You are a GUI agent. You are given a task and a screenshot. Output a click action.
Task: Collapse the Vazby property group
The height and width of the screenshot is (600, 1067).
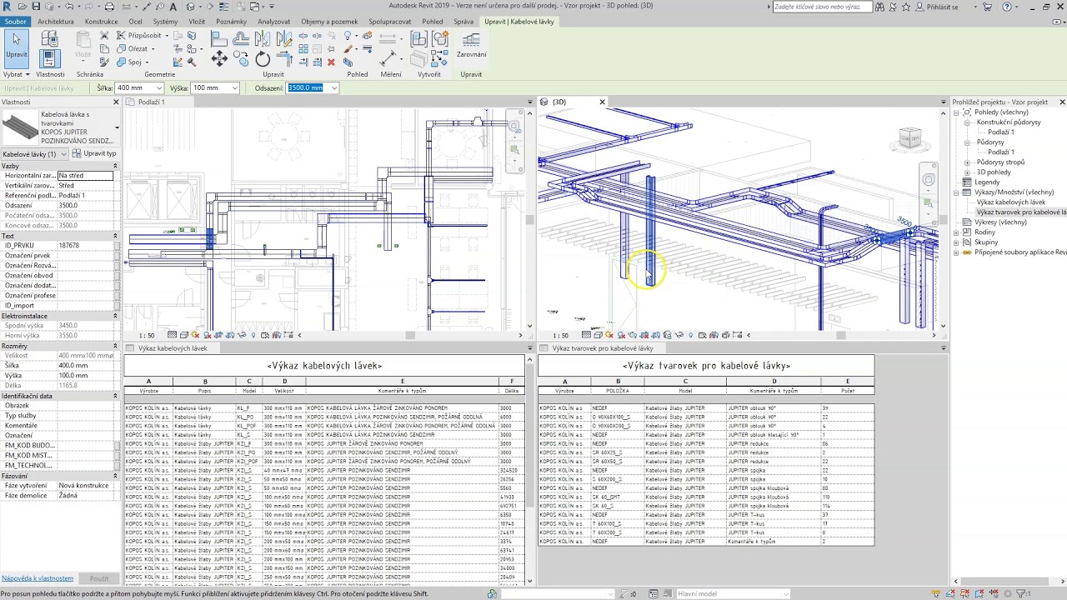click(x=115, y=166)
